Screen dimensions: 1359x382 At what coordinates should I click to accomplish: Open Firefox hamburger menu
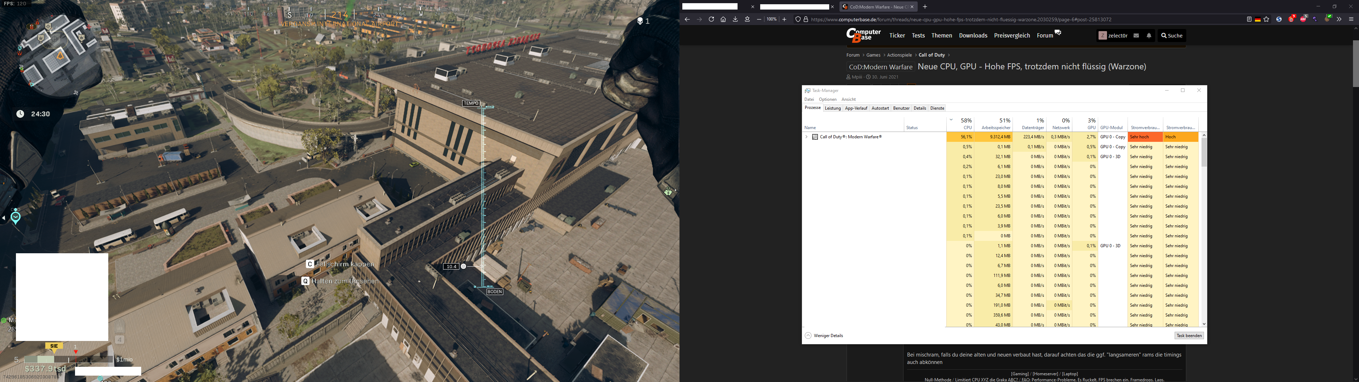(x=1351, y=19)
